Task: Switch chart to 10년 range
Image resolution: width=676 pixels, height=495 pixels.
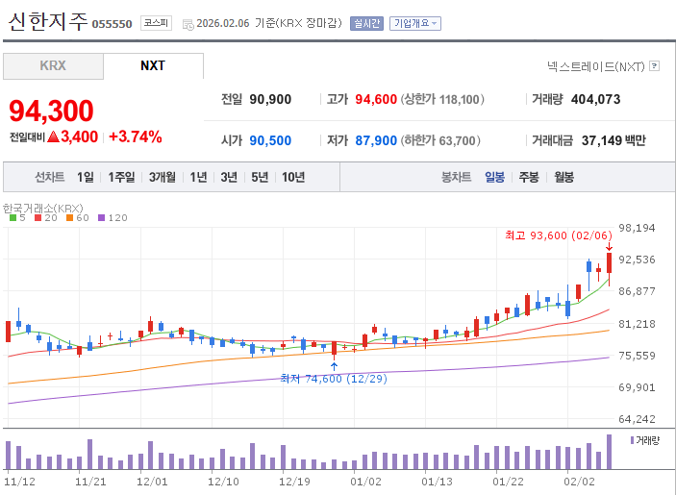Action: coord(293,177)
